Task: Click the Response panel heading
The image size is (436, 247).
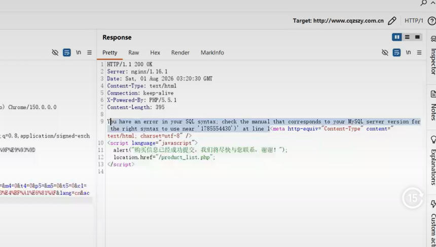Action: 117,37
